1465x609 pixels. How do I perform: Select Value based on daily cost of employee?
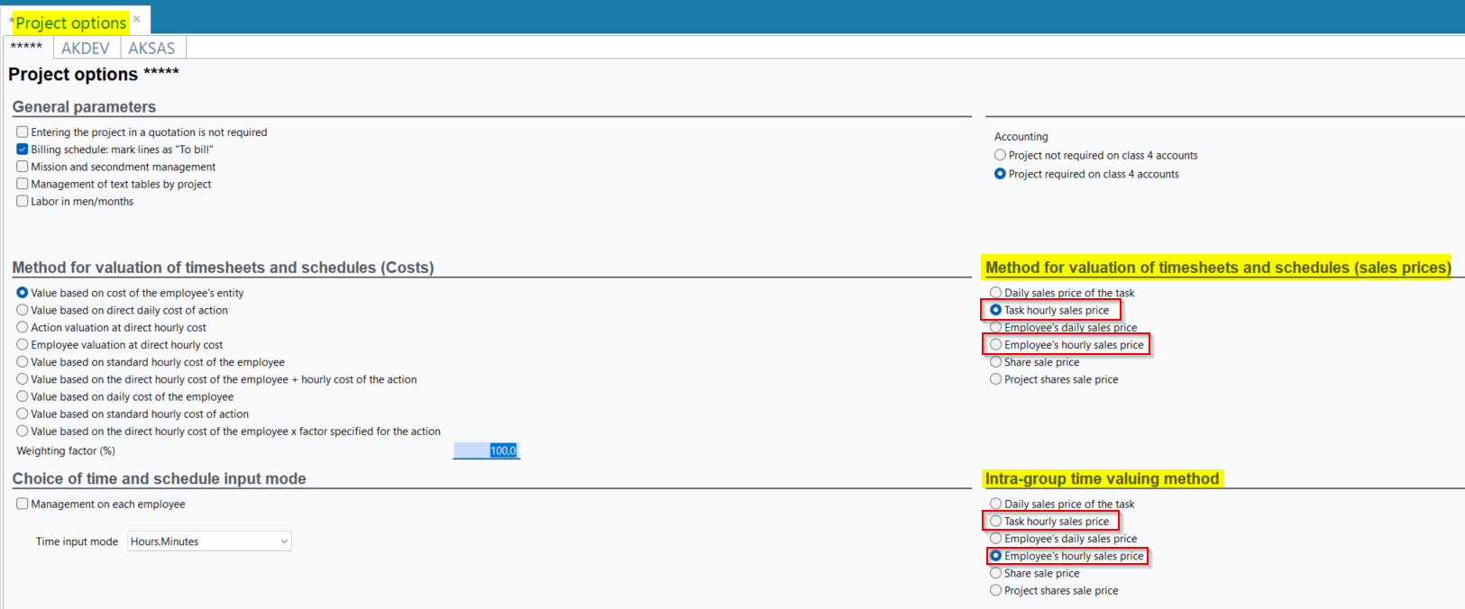tap(23, 396)
